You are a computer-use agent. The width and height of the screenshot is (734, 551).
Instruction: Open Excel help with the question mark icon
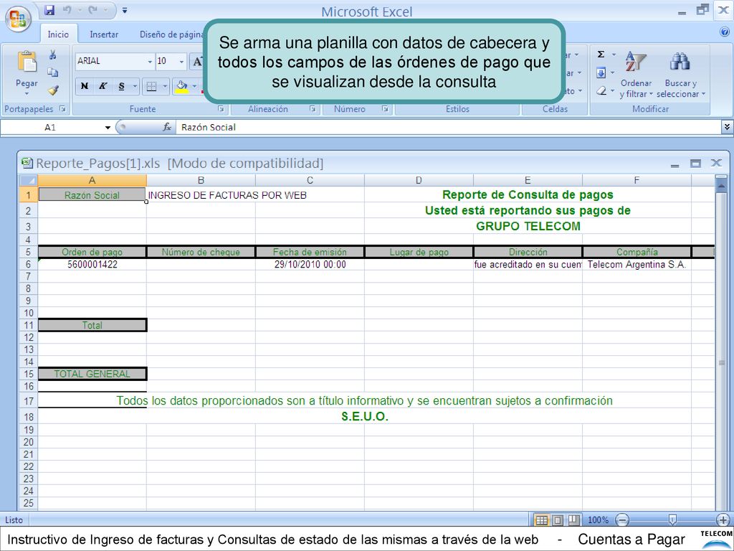[x=724, y=32]
